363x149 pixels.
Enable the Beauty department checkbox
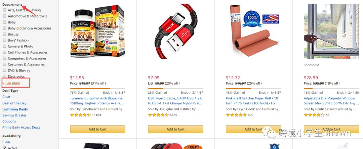[5, 34]
